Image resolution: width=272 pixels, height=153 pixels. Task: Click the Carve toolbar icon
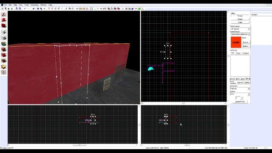pos(34,8)
